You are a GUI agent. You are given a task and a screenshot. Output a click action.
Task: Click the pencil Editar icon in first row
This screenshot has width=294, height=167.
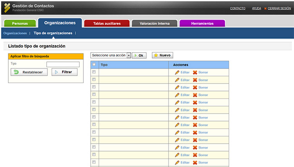[x=177, y=72]
